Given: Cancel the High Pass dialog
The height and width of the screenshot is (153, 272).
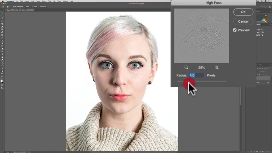Looking at the screenshot, I should (243, 21).
